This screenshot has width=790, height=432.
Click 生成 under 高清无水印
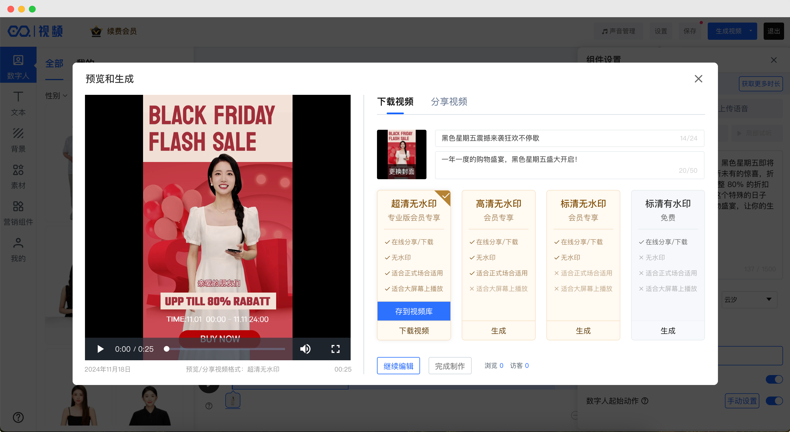[498, 330]
